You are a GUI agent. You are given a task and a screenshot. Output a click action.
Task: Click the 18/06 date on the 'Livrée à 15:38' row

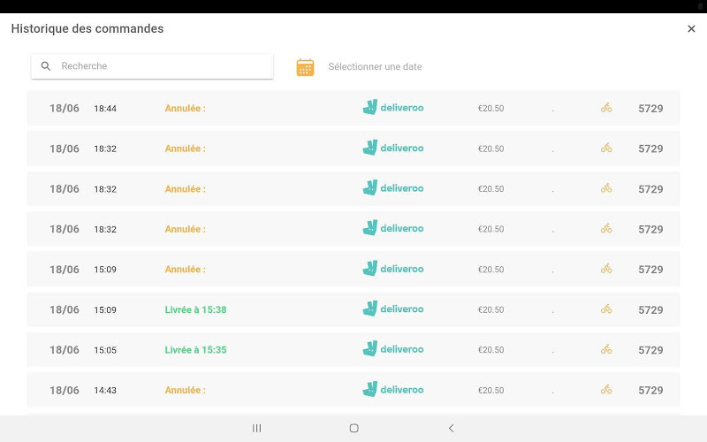coord(65,310)
